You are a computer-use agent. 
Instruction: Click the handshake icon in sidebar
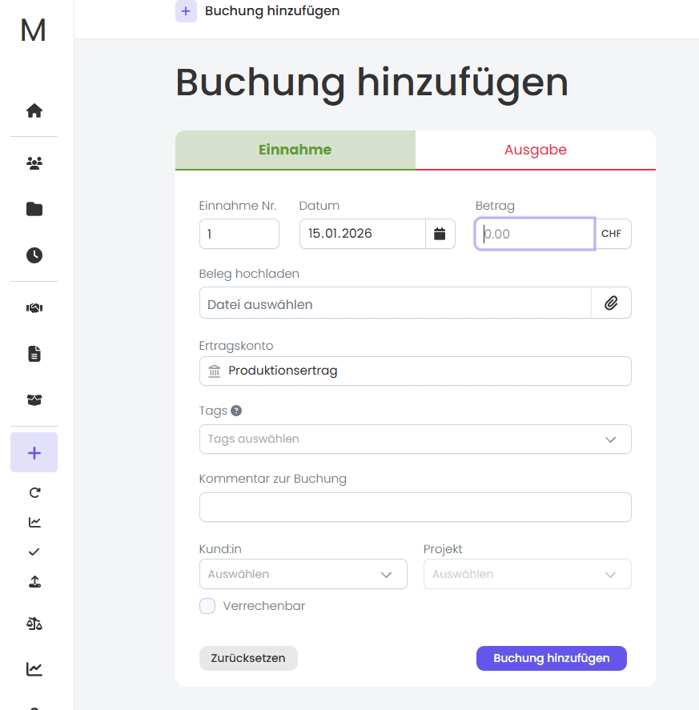(34, 308)
